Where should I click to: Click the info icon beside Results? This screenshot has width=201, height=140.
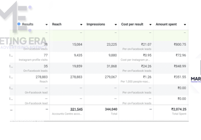click(19, 24)
